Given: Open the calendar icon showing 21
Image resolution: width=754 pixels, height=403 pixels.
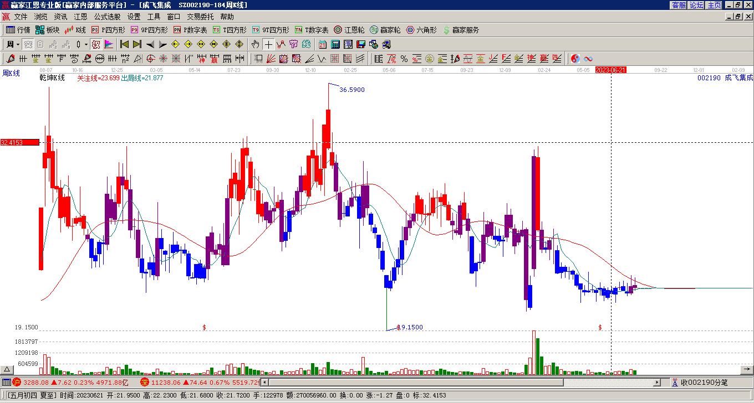Looking at the screenshot, I should click(x=323, y=44).
